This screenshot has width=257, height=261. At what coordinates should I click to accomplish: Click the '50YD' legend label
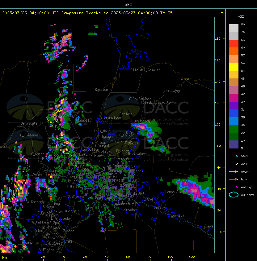point(245,156)
